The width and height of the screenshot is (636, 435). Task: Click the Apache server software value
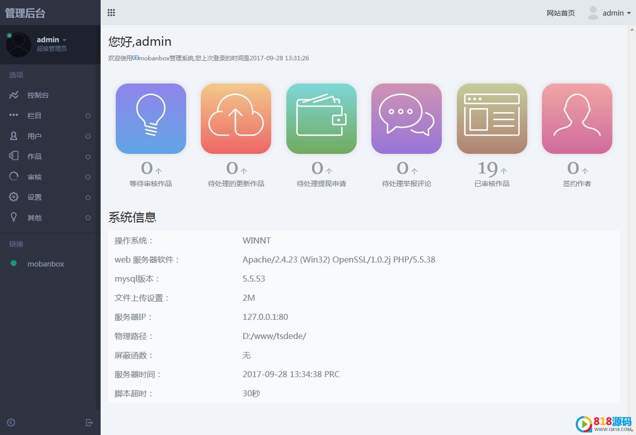pos(339,259)
